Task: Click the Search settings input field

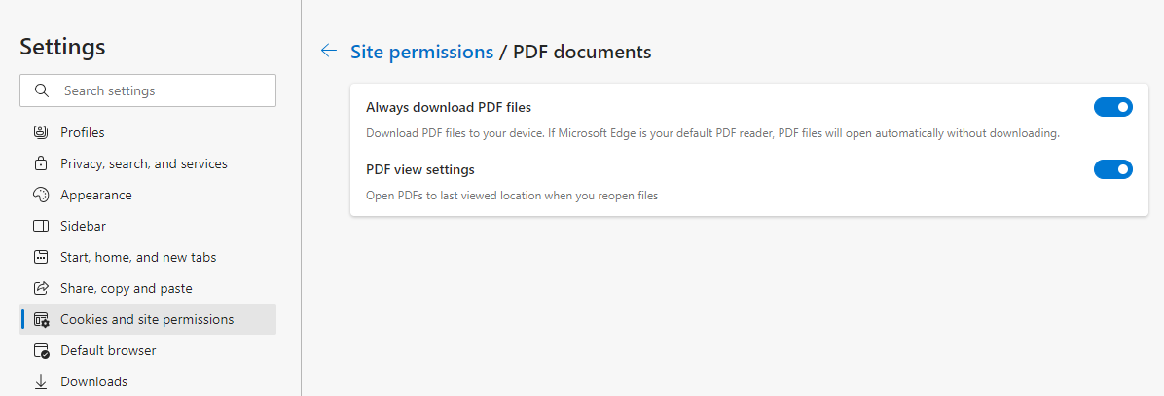Action: 148,90
